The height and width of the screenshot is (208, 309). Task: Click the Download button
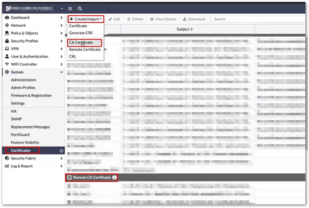click(194, 19)
